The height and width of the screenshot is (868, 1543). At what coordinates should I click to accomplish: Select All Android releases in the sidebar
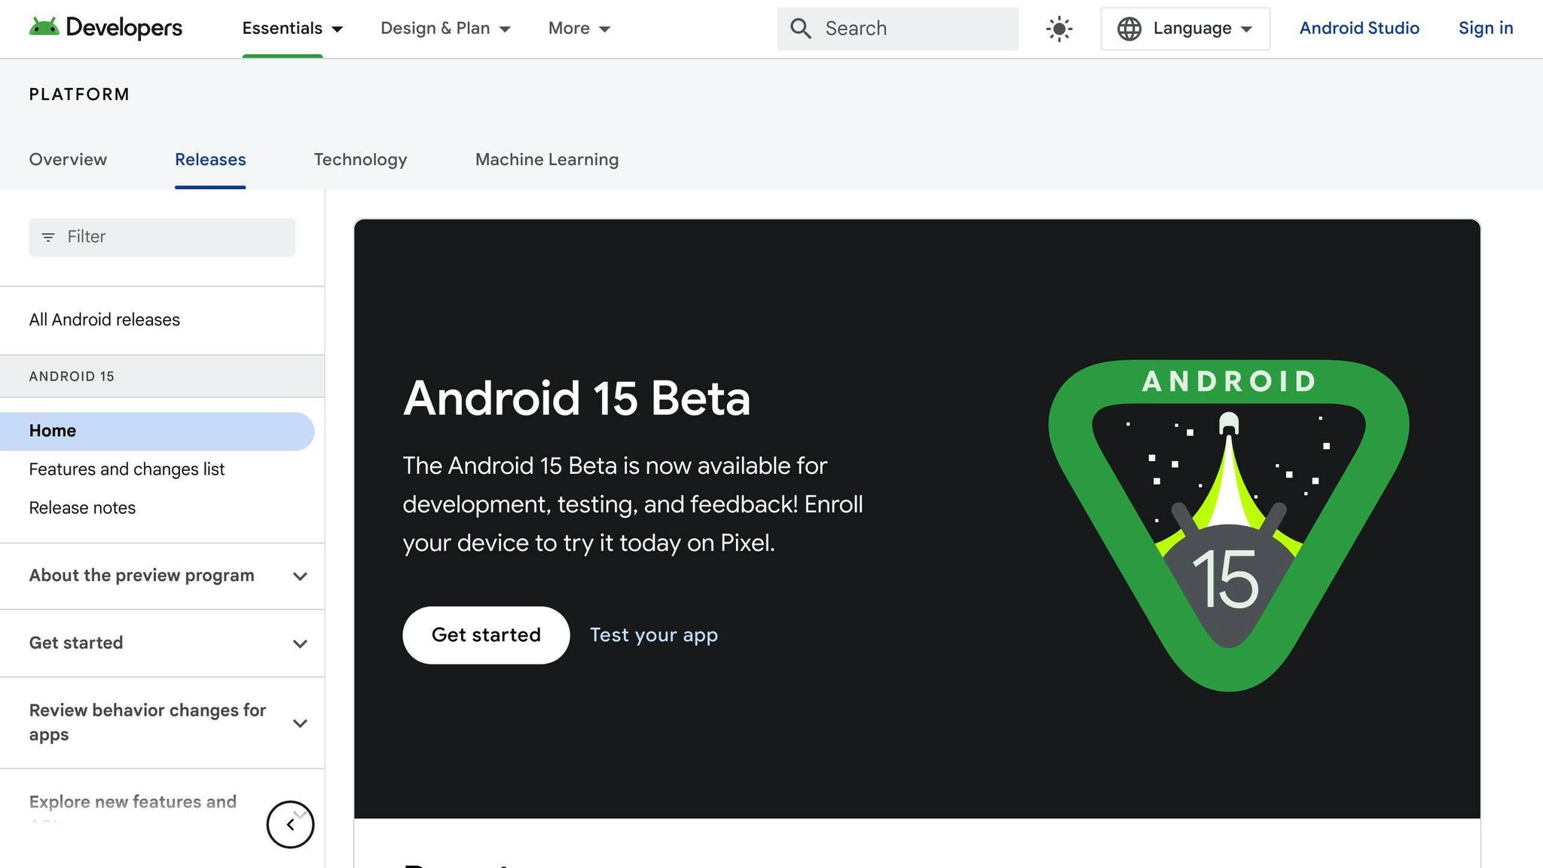coord(104,319)
